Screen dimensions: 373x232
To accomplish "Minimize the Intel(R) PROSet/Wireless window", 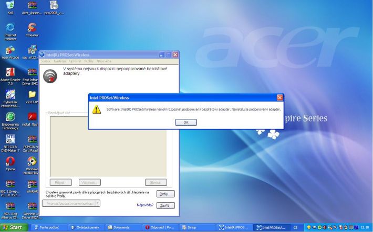I will click(162, 55).
